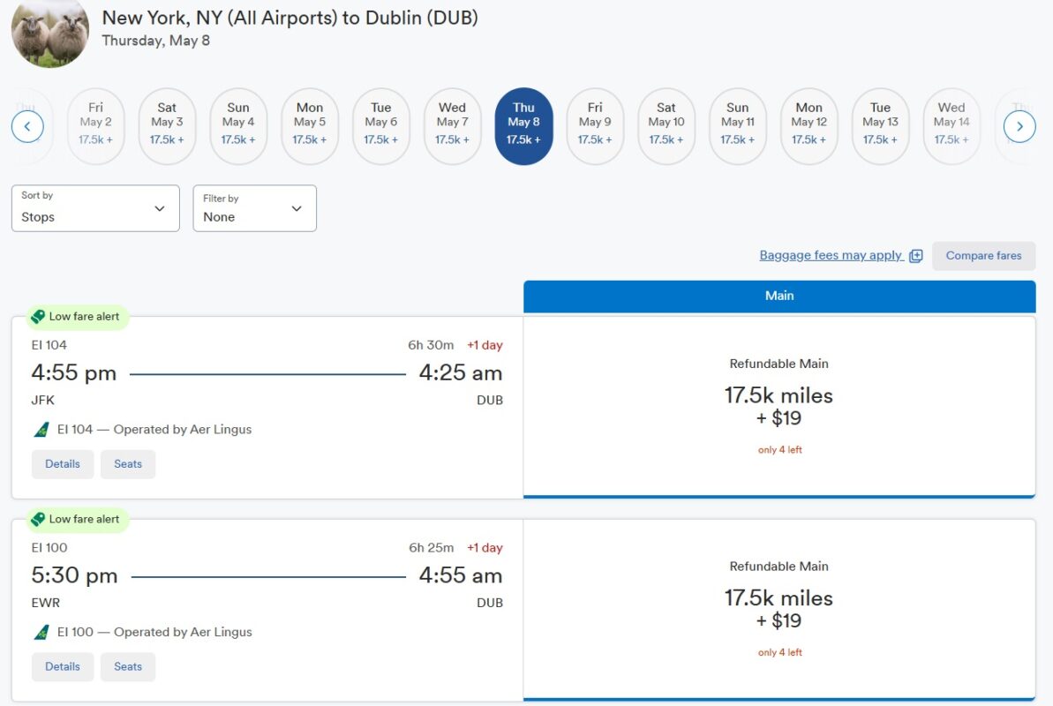Select the Fri May 9 date tab
Viewport: 1053px width, 706px height.
point(595,124)
